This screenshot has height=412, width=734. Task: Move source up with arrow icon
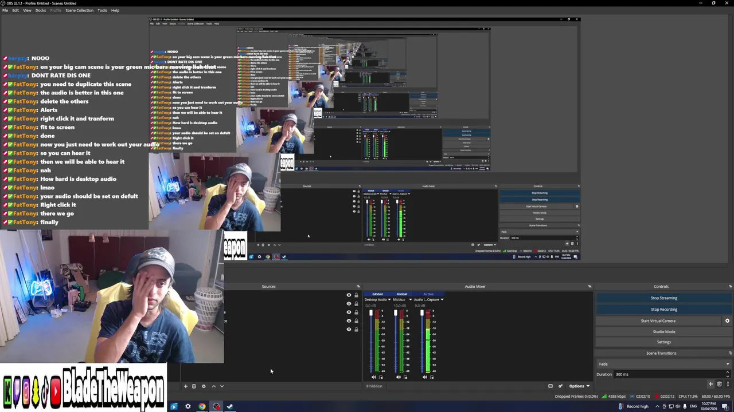tap(214, 386)
